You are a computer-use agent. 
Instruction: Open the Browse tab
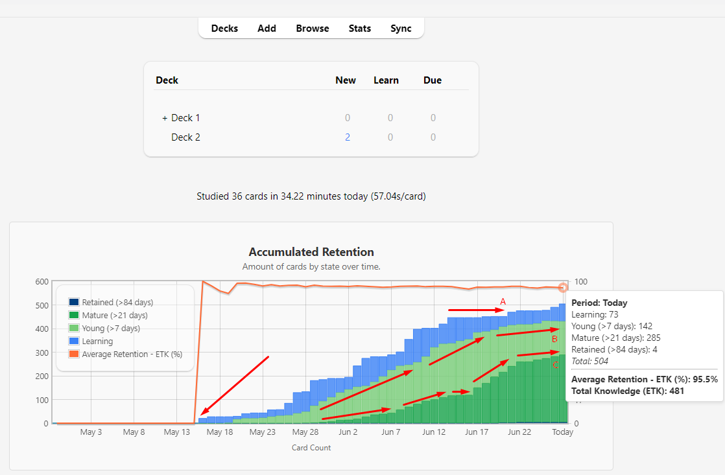point(313,28)
